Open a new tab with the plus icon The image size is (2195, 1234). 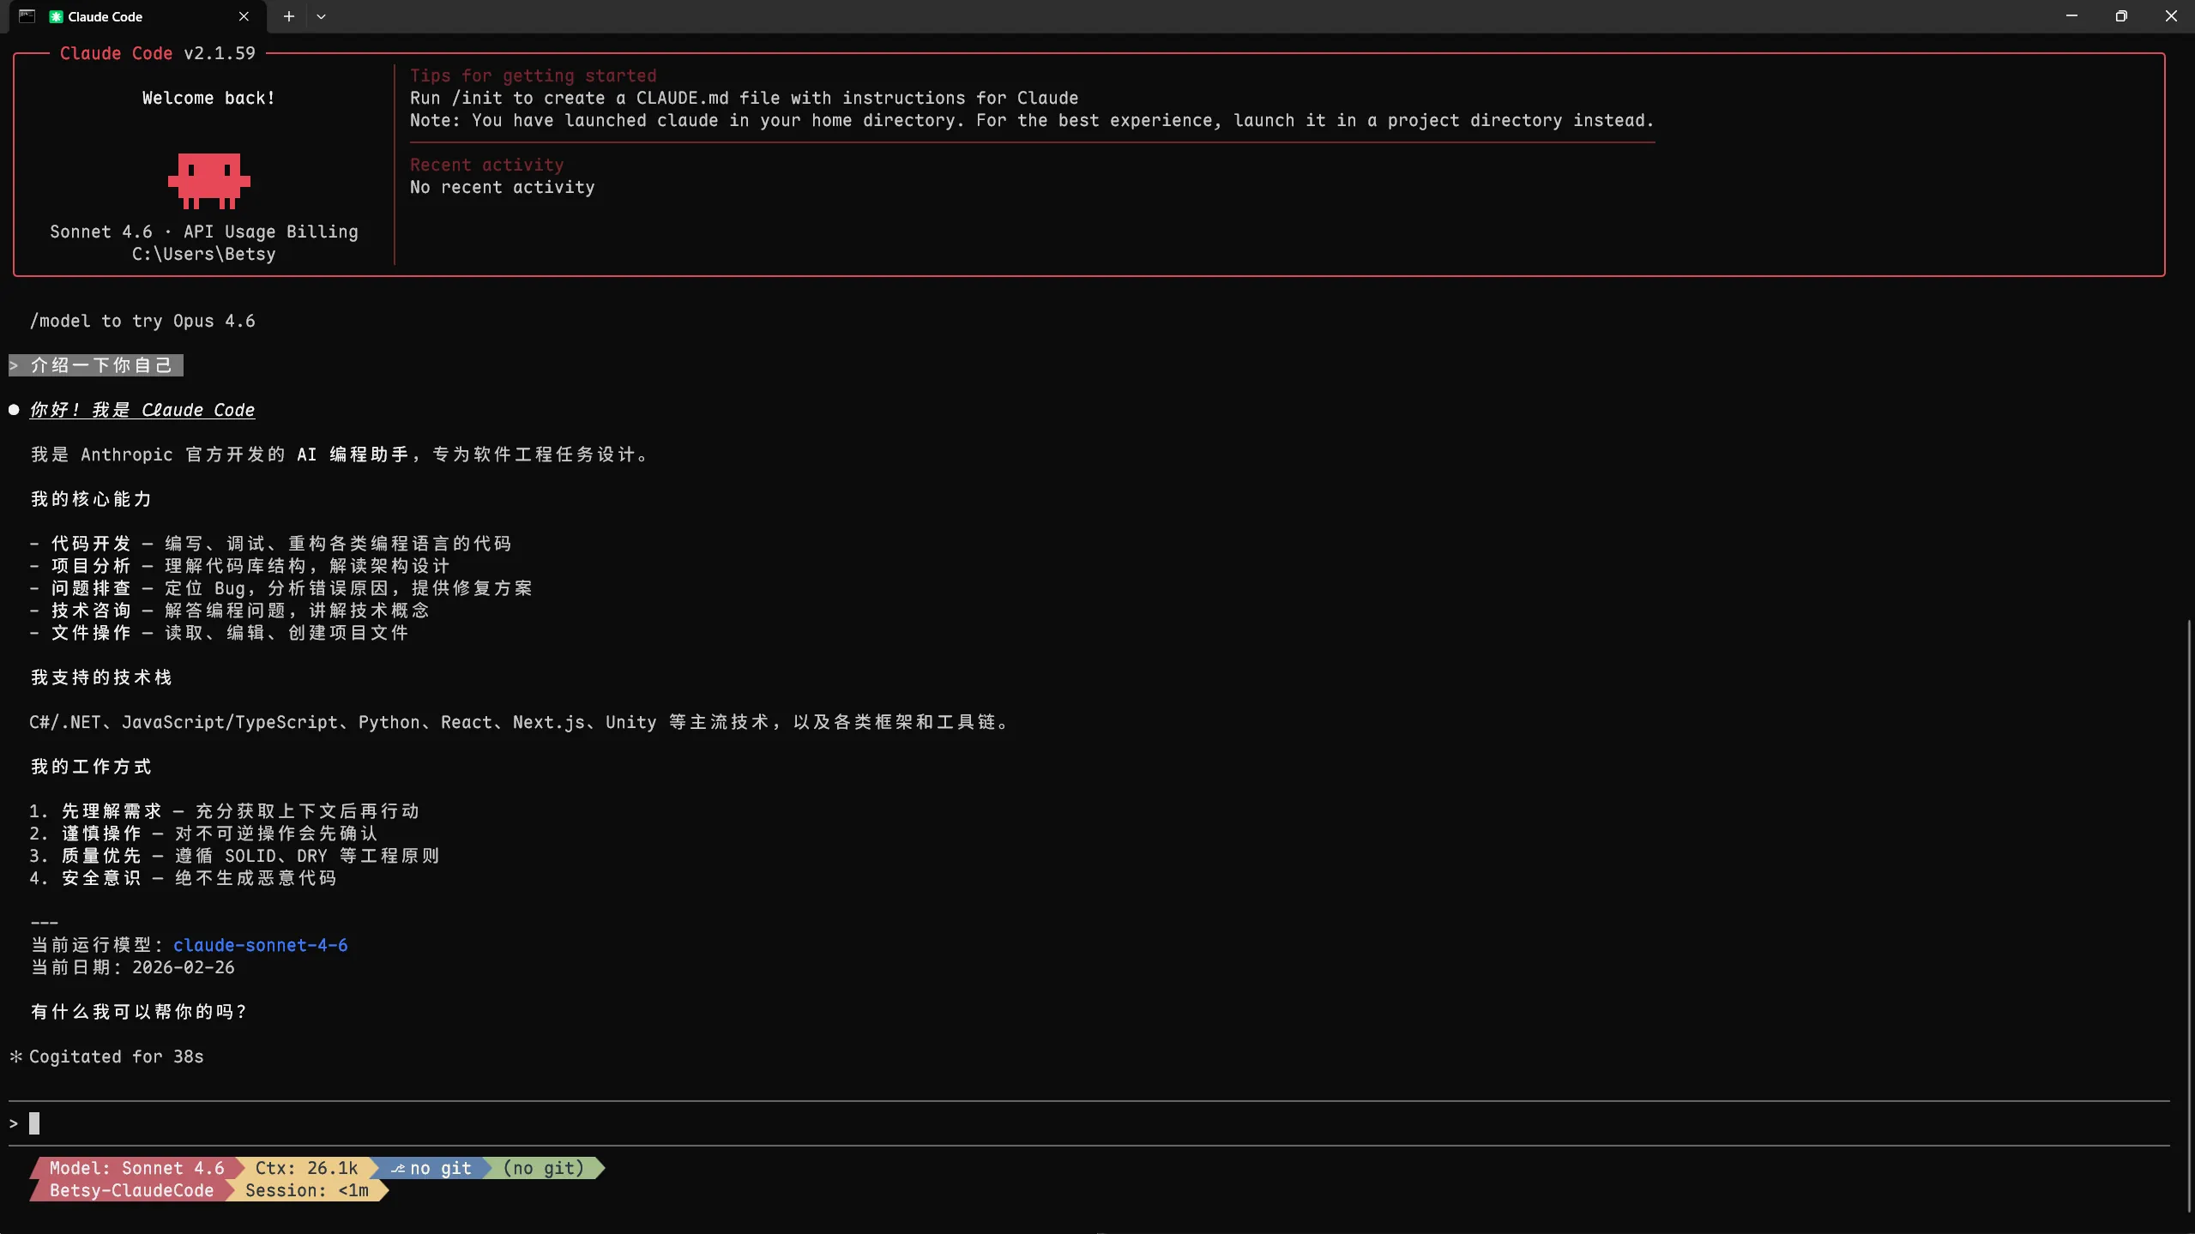(x=289, y=16)
